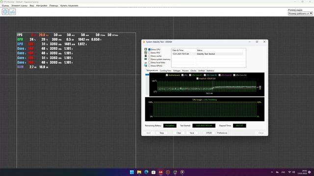The image size is (314, 176).
Task: Open Microsoft Store from the taskbar
Action: click(x=154, y=172)
